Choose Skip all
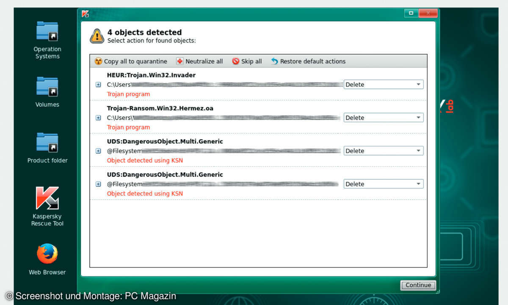This screenshot has height=305, width=508. pyautogui.click(x=247, y=61)
